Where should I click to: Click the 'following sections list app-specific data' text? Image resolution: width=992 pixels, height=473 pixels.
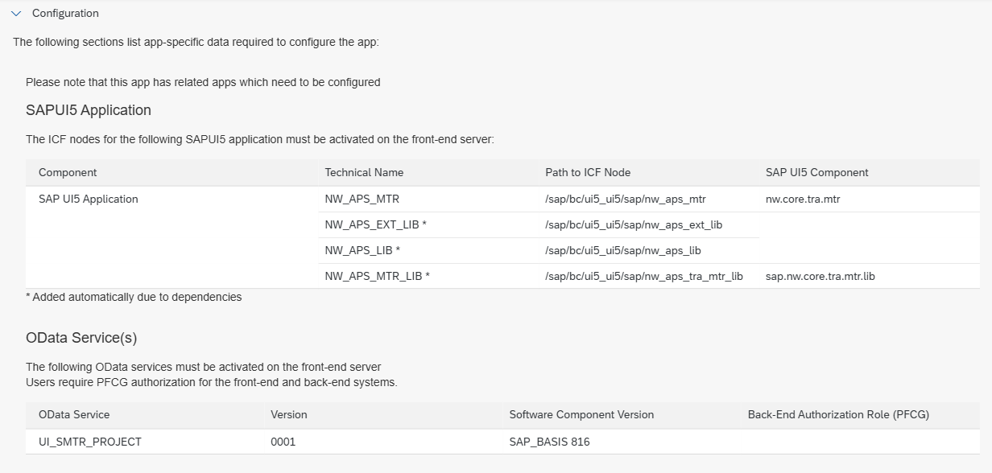point(196,42)
